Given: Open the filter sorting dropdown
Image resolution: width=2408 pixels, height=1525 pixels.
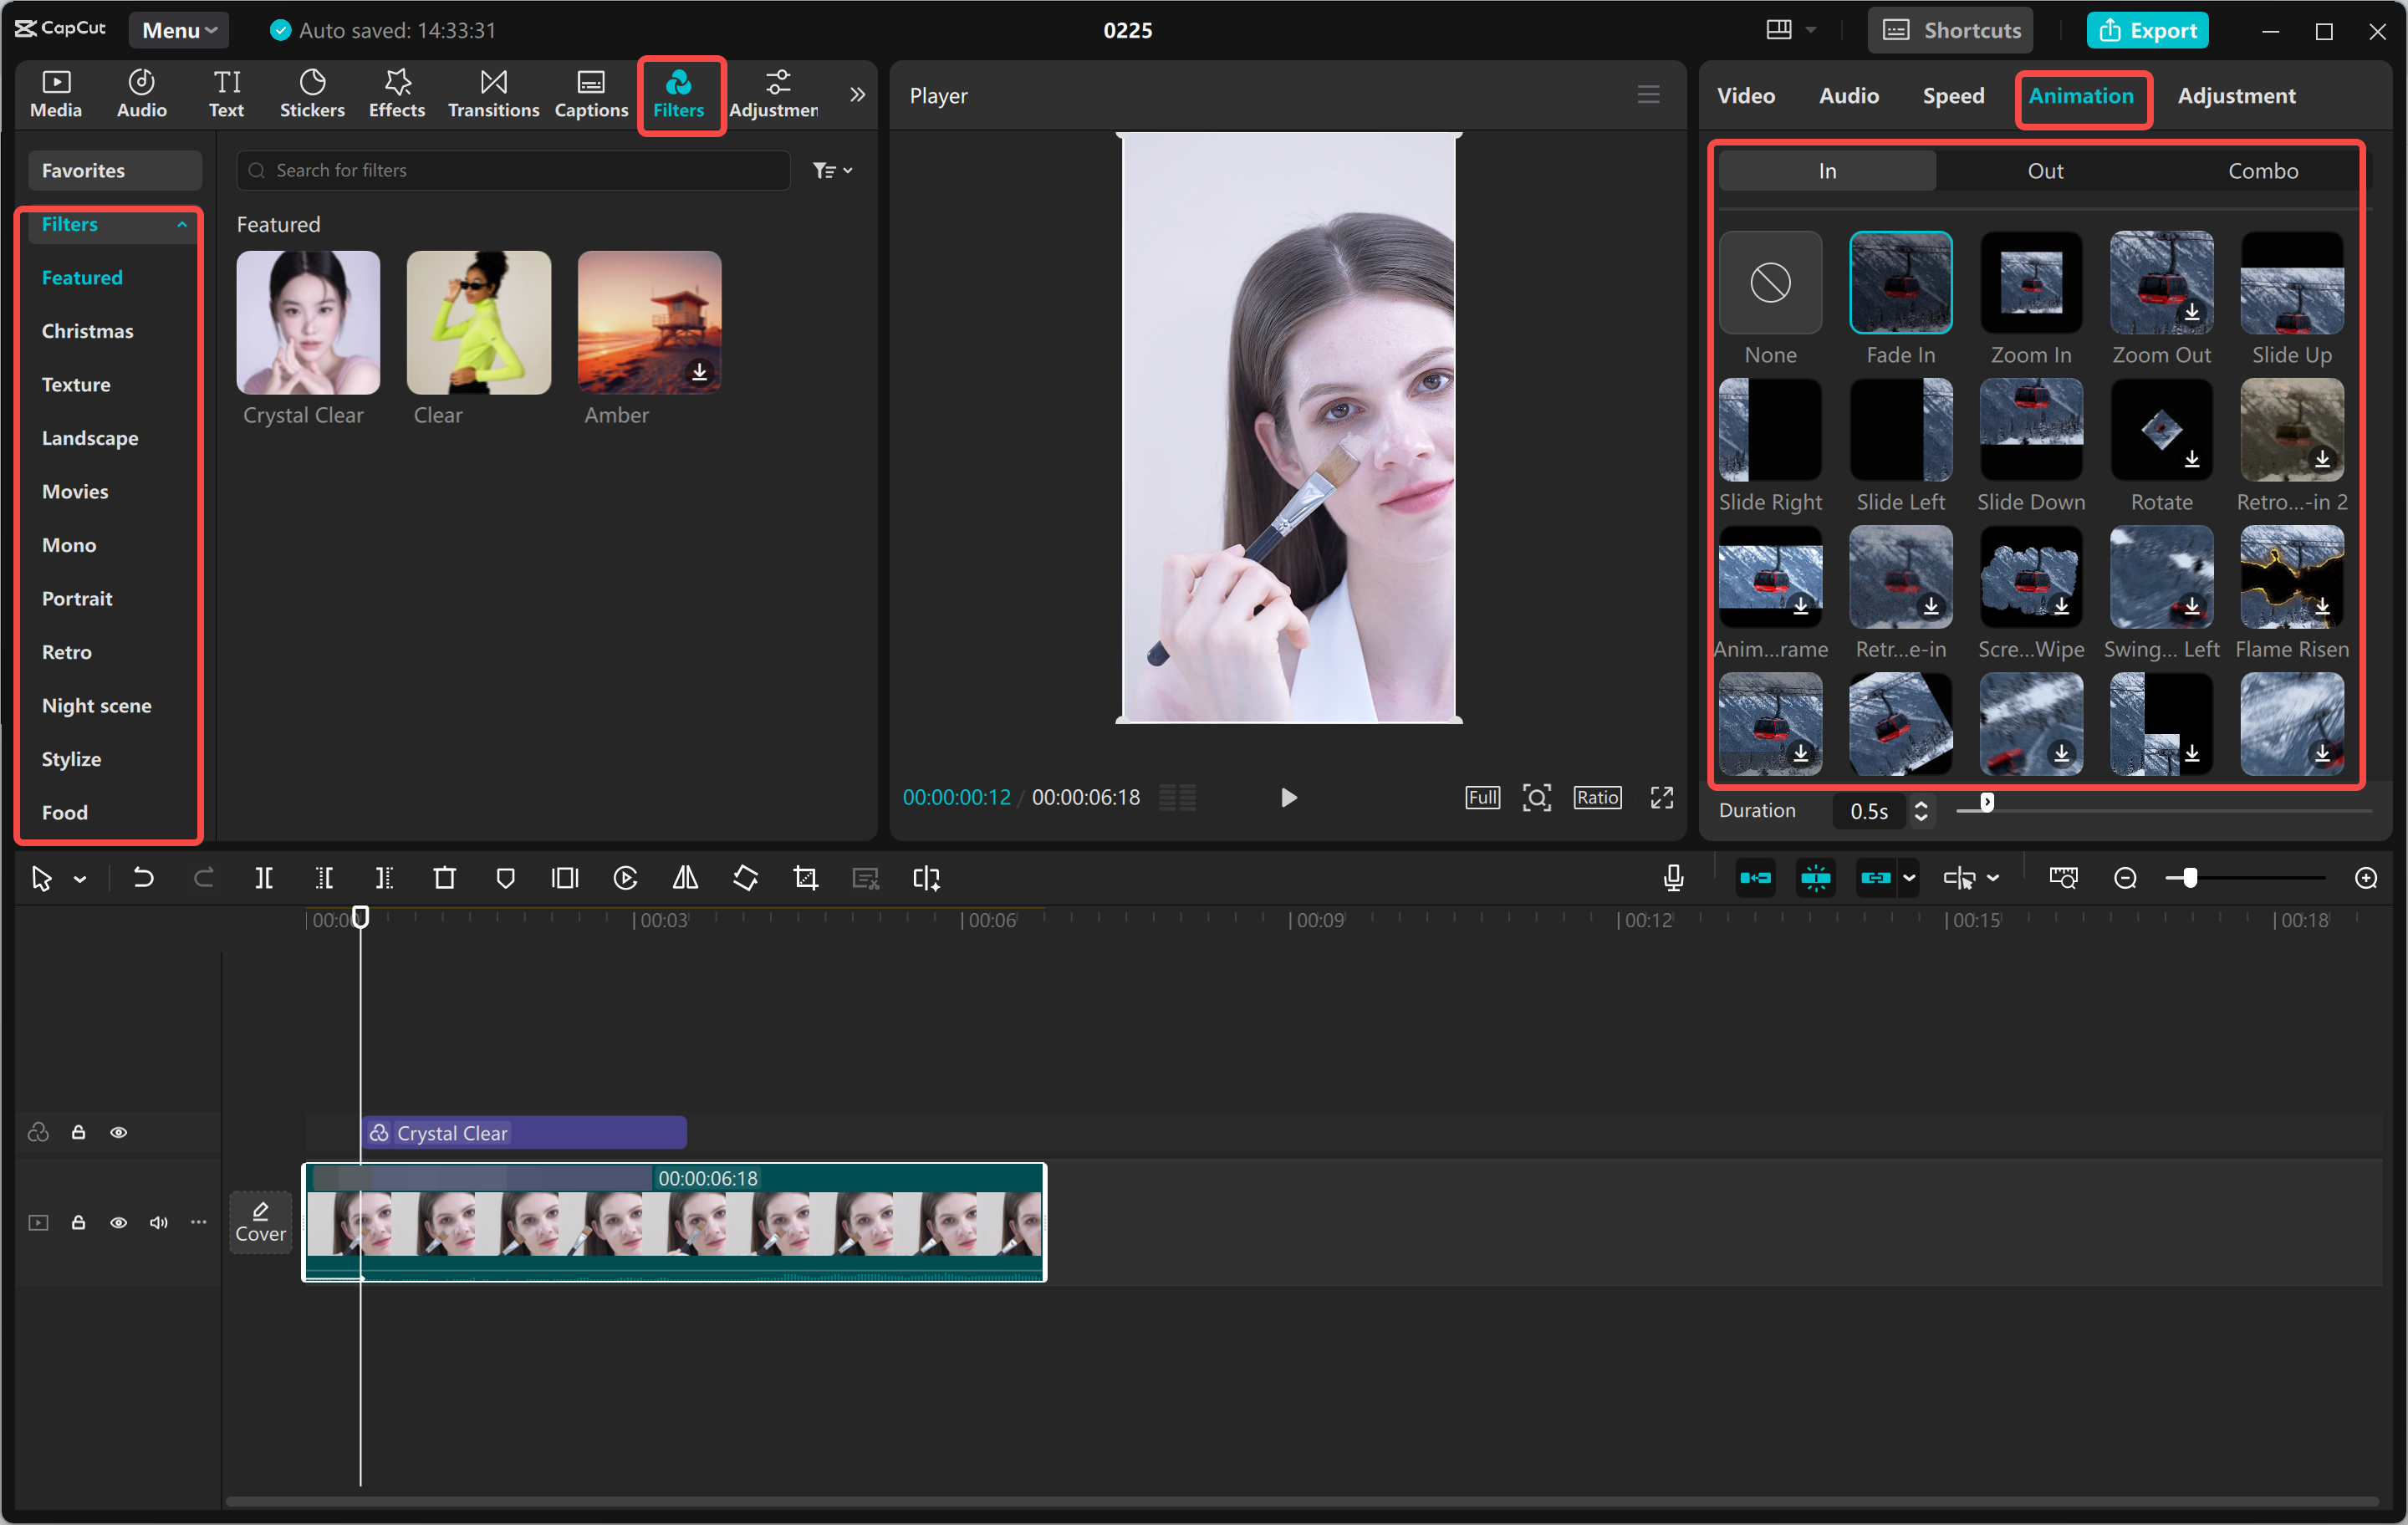Looking at the screenshot, I should point(833,170).
